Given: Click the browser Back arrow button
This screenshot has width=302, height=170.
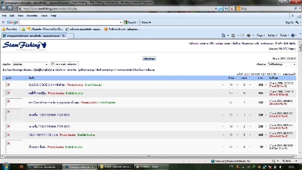Looking at the screenshot, I should point(4,8).
